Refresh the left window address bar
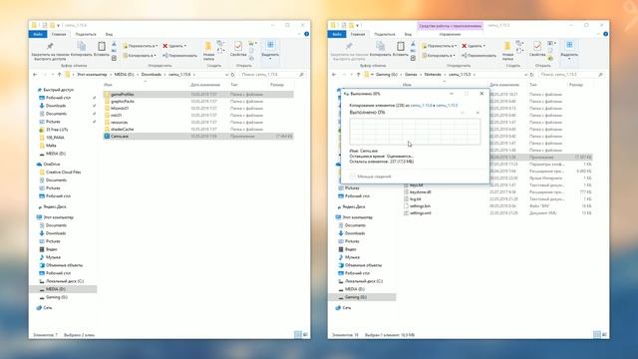Image resolution: width=638 pixels, height=359 pixels. click(x=232, y=75)
